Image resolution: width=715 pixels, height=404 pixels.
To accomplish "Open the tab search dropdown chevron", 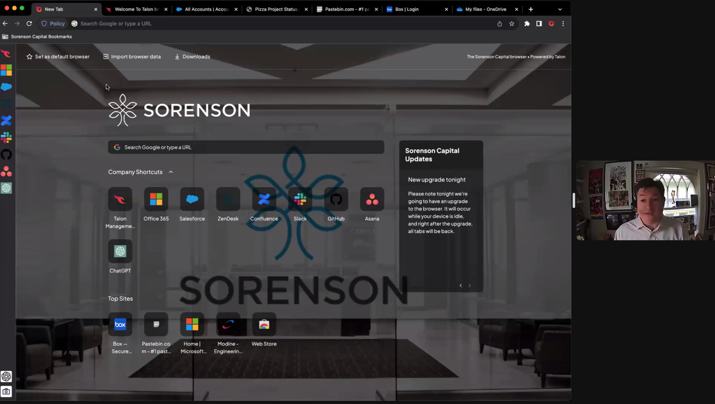I will (x=560, y=9).
